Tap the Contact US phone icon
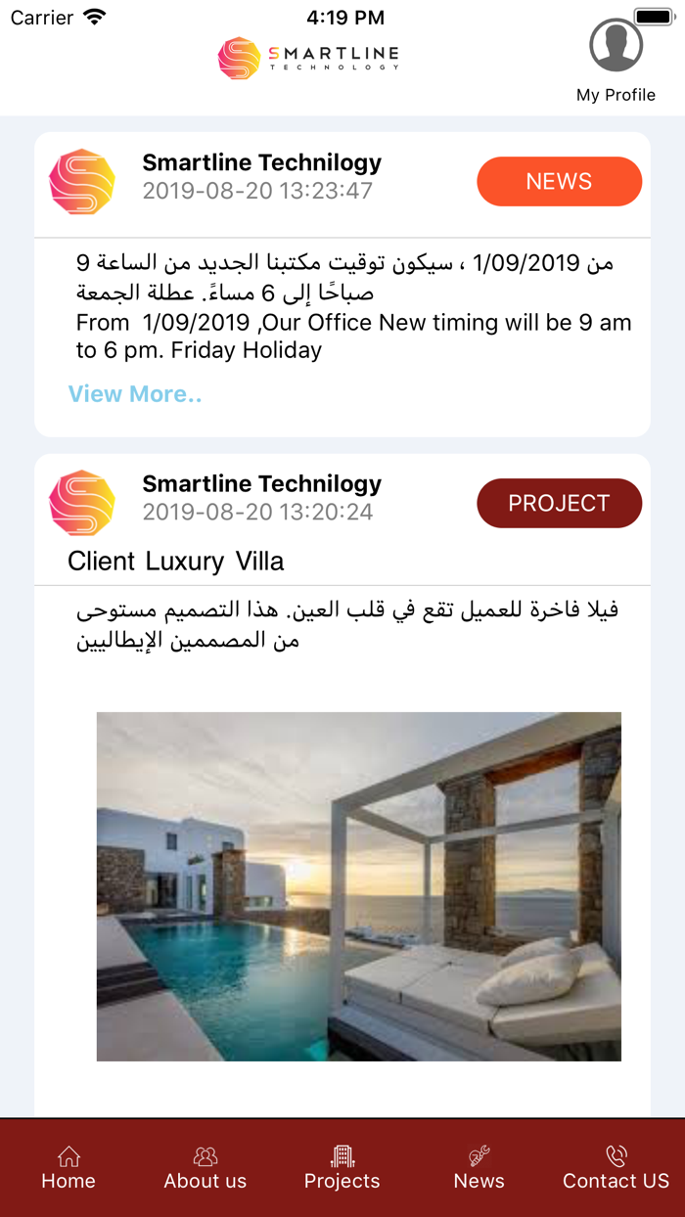Screen dimensions: 685x1217 tap(616, 1156)
